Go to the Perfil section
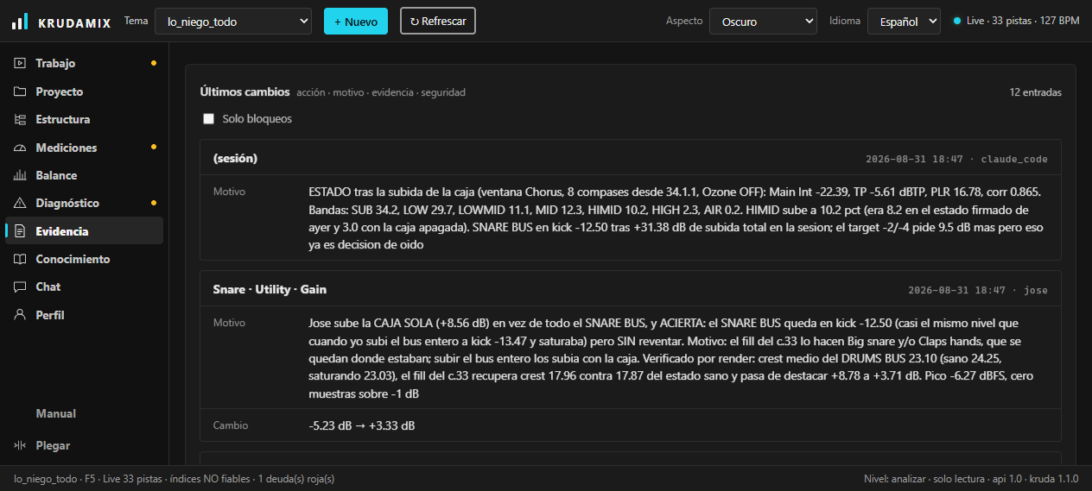 (x=85, y=315)
